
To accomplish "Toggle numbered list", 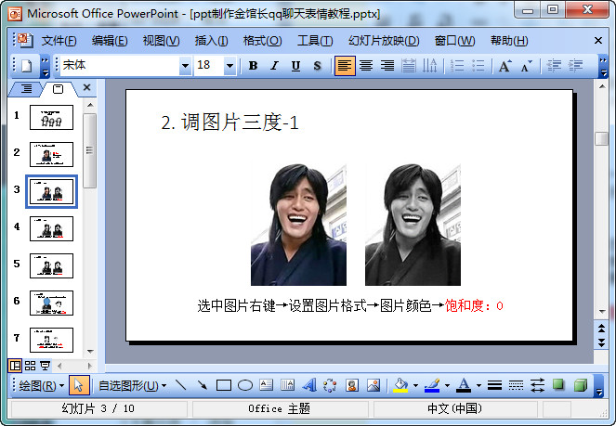I will (457, 66).
